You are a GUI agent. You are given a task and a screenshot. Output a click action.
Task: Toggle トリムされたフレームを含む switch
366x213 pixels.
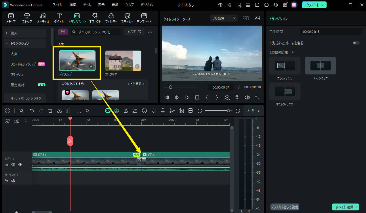[x=356, y=42]
